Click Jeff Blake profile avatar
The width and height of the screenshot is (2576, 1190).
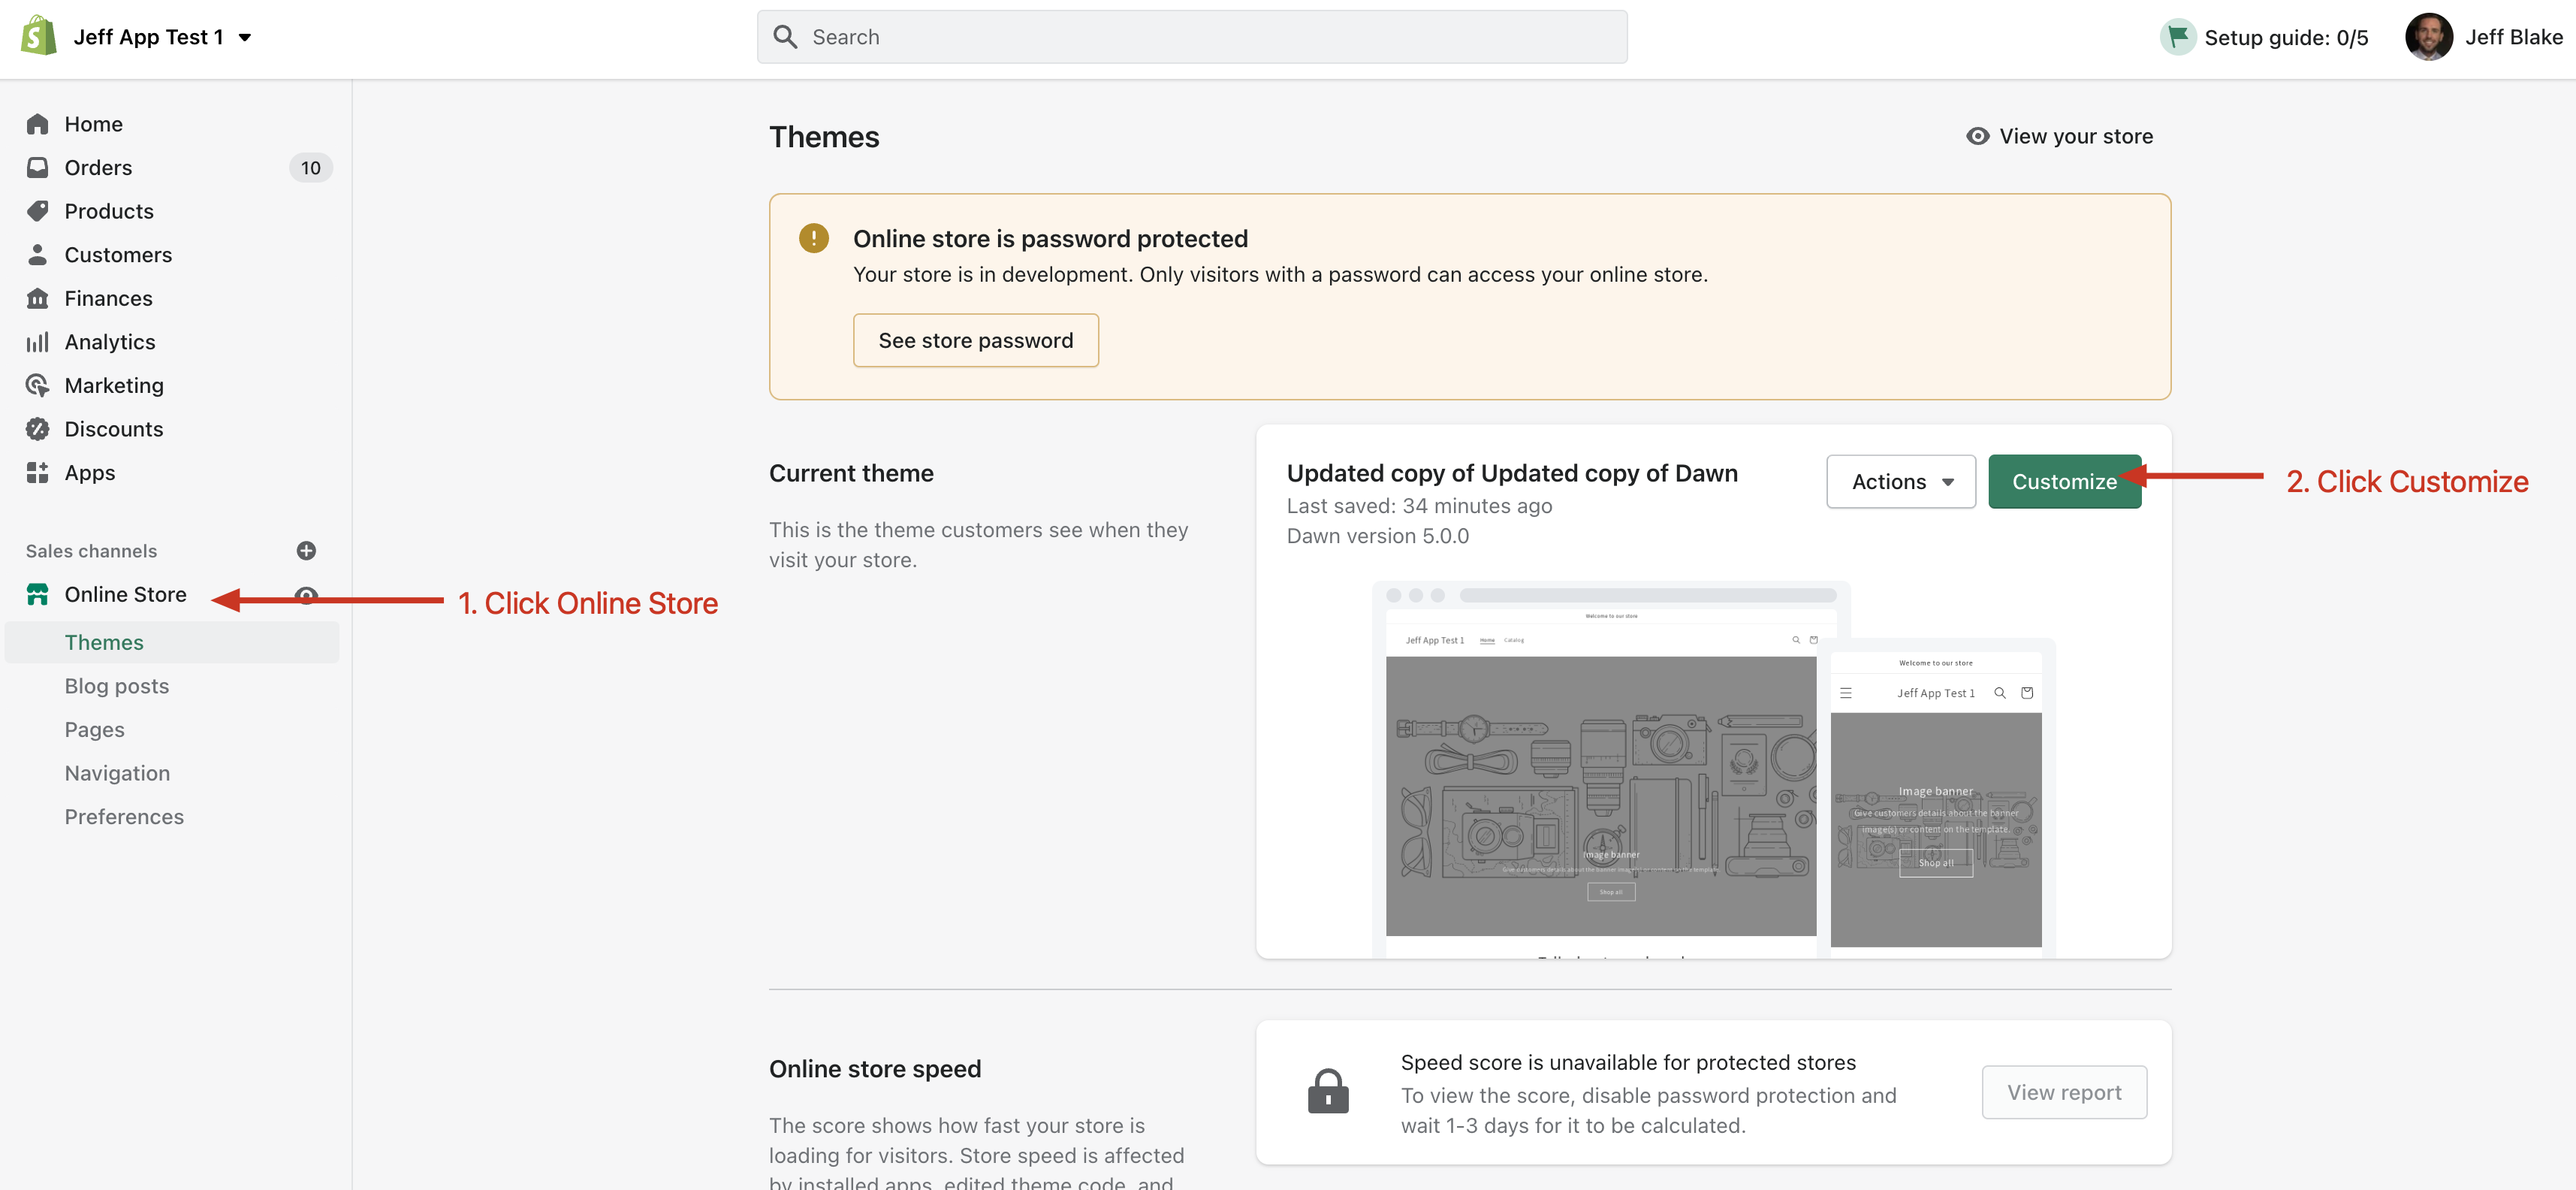point(2428,37)
